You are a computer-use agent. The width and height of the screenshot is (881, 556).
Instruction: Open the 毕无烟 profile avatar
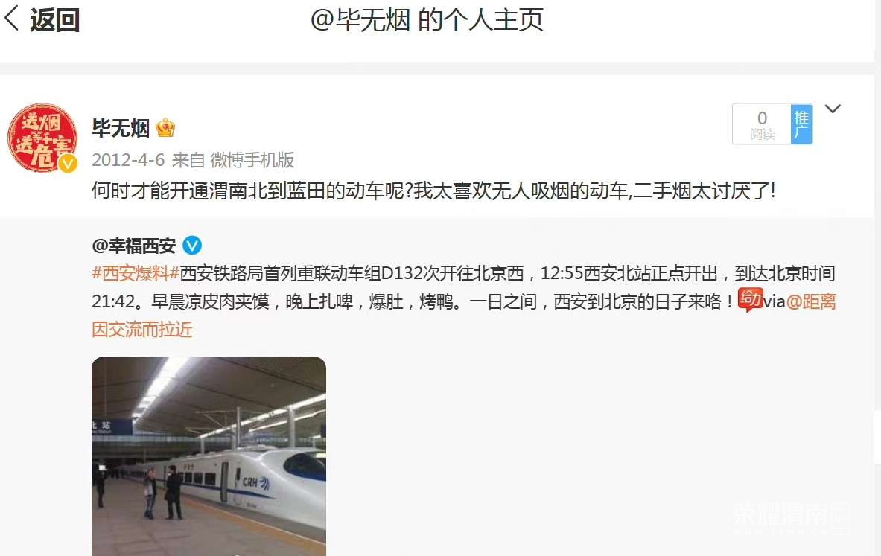coord(42,138)
